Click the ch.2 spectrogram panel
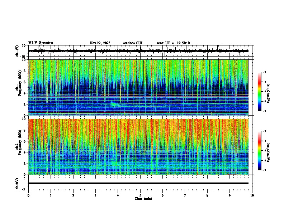 tap(138, 147)
